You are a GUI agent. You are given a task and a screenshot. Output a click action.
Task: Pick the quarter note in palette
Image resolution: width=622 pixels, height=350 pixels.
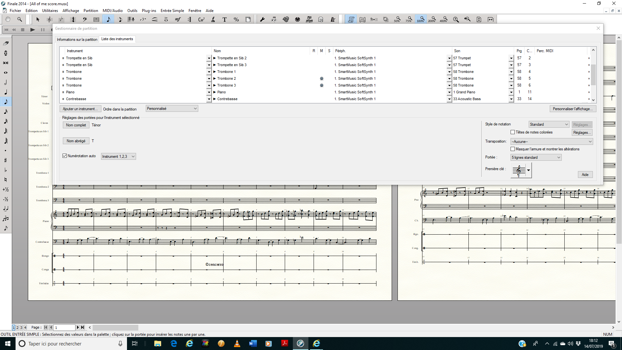[6, 92]
